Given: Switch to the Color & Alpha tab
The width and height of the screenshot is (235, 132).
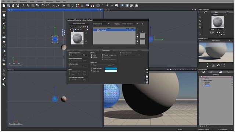Looking at the screenshot, I should (x=74, y=51).
